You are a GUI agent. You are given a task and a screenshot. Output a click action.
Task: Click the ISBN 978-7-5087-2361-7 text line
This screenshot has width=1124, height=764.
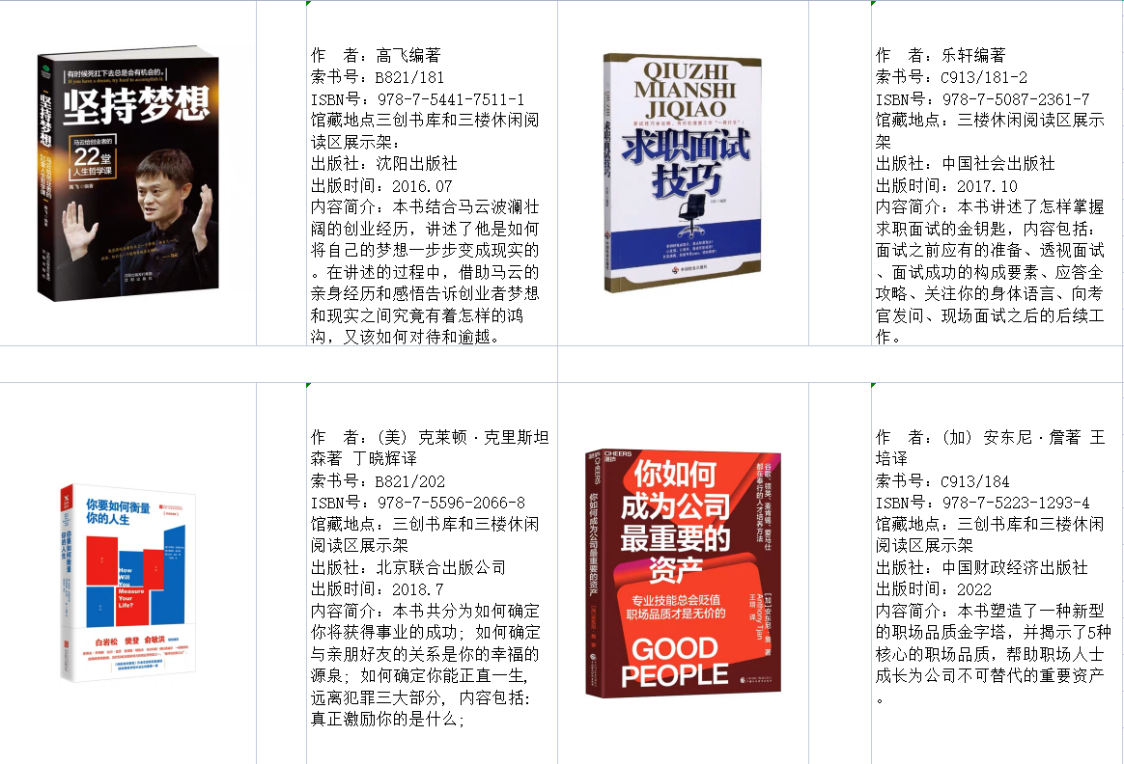(x=982, y=98)
